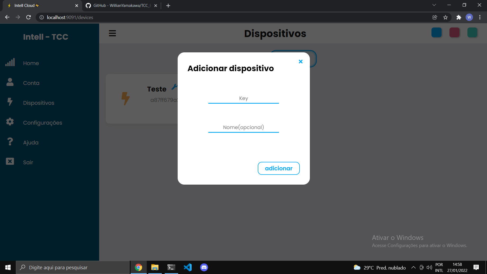Open Home in sidebar
487x274 pixels.
[31, 63]
